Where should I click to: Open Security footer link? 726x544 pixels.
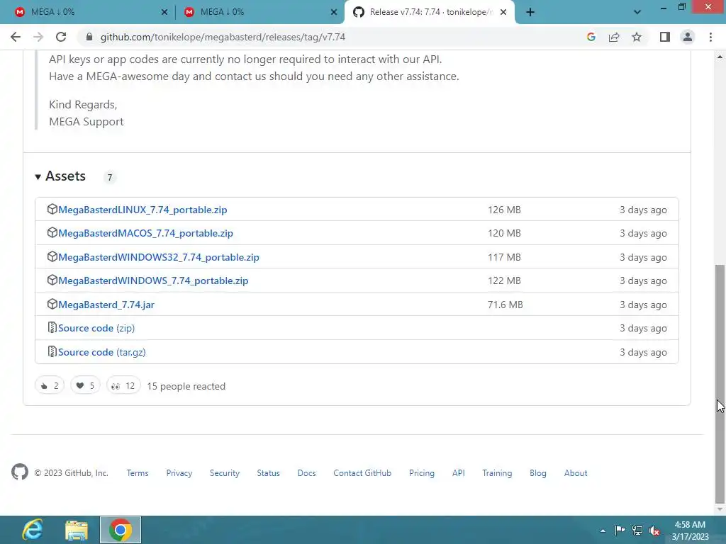(x=225, y=473)
